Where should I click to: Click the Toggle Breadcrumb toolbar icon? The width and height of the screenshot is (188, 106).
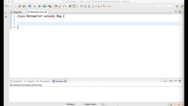(x=70, y=6)
